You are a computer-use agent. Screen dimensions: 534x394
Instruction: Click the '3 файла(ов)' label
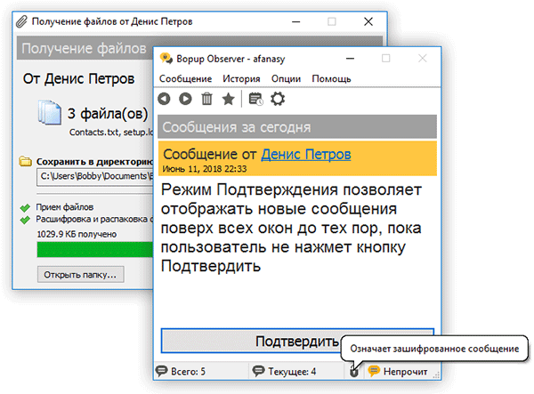click(108, 113)
